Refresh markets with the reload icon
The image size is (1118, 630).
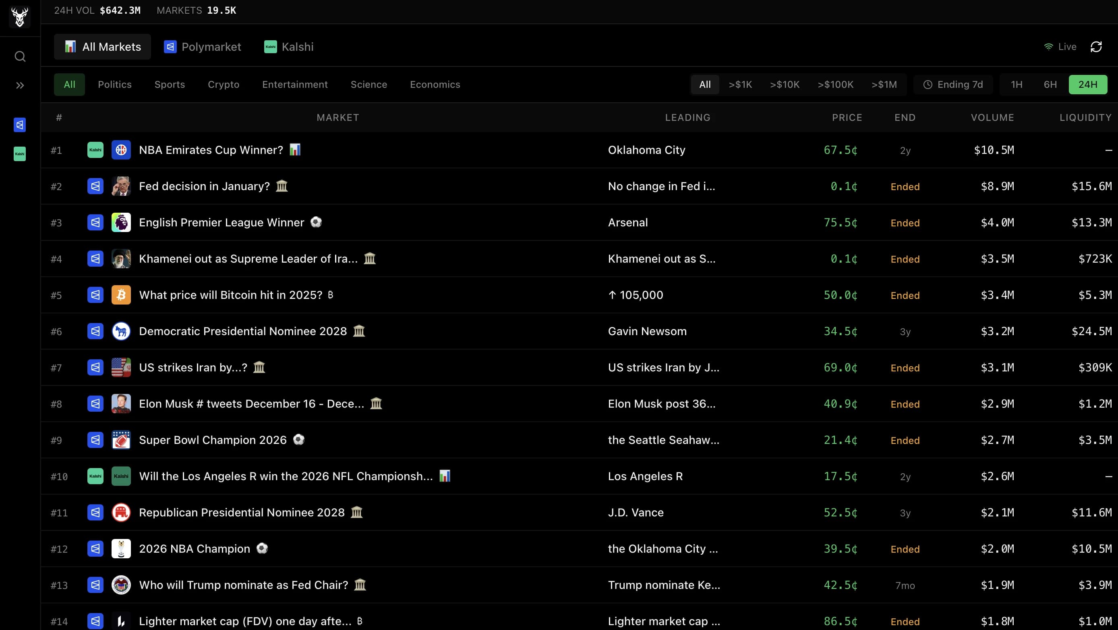[x=1096, y=47]
